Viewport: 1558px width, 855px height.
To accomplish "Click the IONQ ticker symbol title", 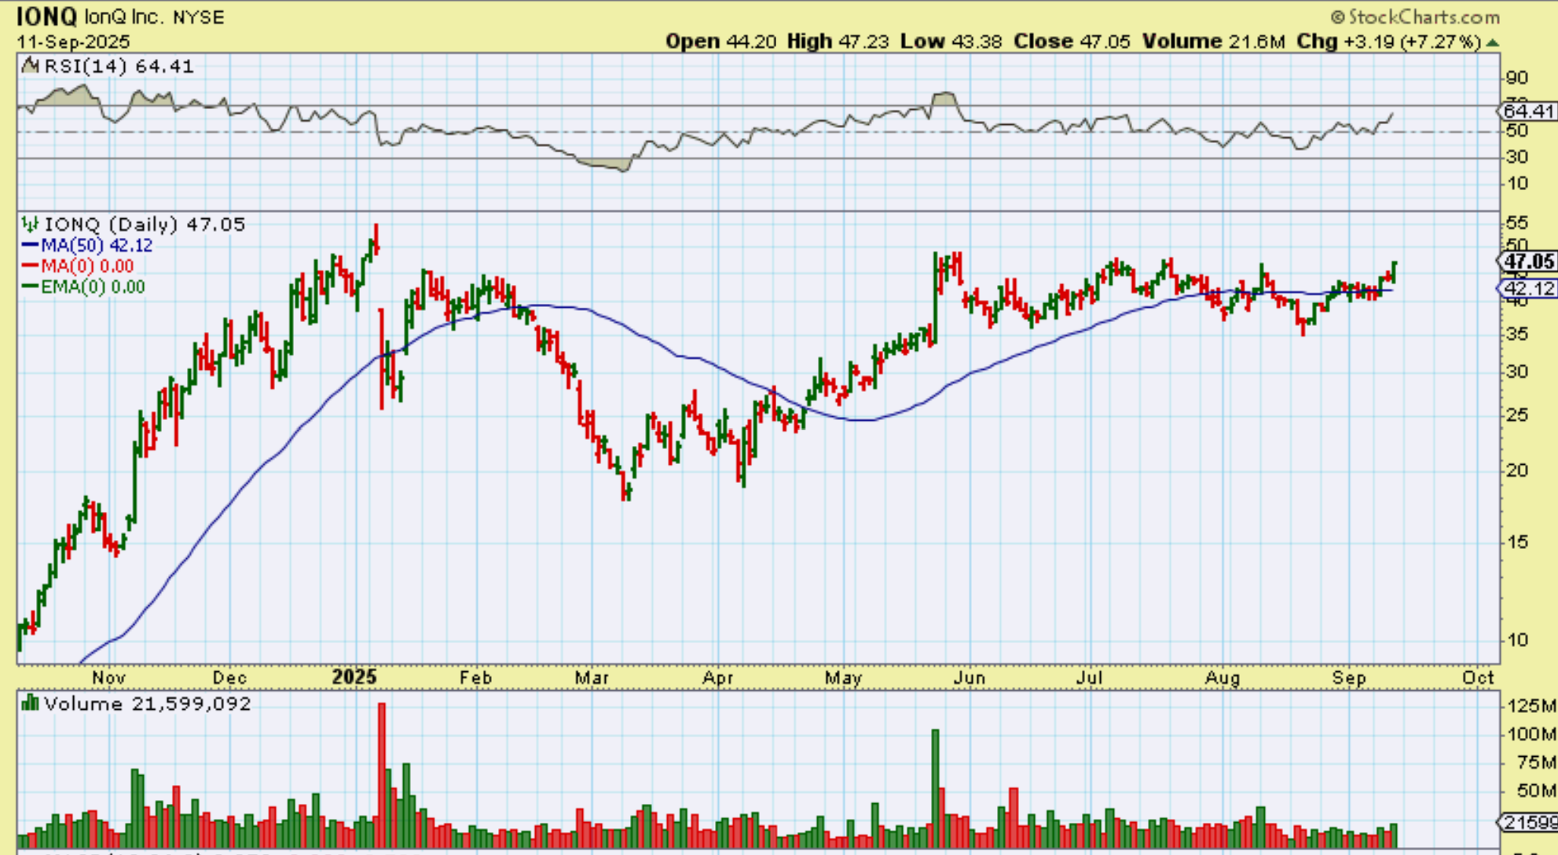I will pos(46,17).
